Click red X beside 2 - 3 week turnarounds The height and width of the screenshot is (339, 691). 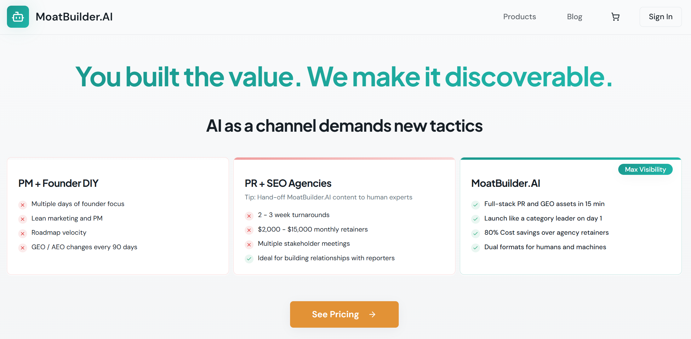tap(249, 216)
